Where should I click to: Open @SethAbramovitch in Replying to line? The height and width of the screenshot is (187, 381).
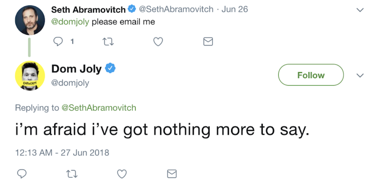pos(99,108)
